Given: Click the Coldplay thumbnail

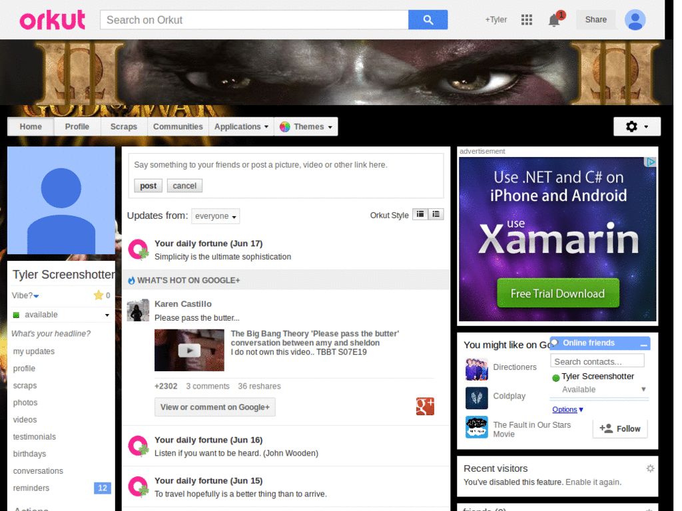Looking at the screenshot, I should pyautogui.click(x=477, y=398).
